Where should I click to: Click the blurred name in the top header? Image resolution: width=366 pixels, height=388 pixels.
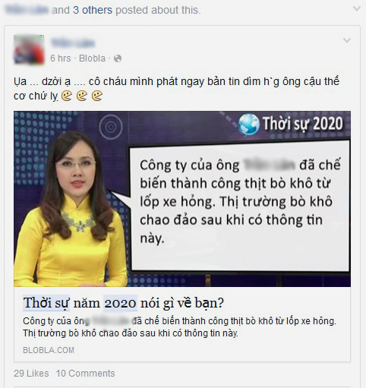(x=27, y=10)
